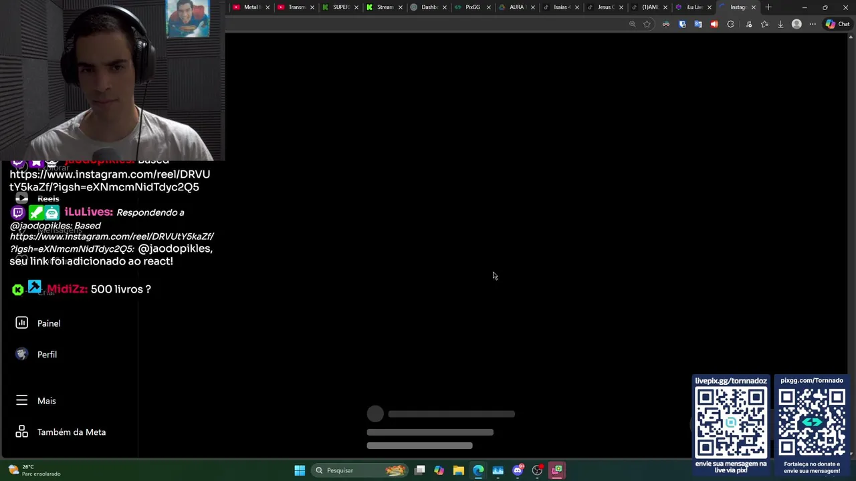
Task: Close the Instagram browser tab
Action: [x=754, y=7]
